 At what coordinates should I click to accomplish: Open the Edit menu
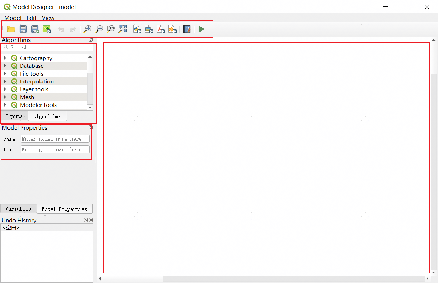(x=32, y=18)
